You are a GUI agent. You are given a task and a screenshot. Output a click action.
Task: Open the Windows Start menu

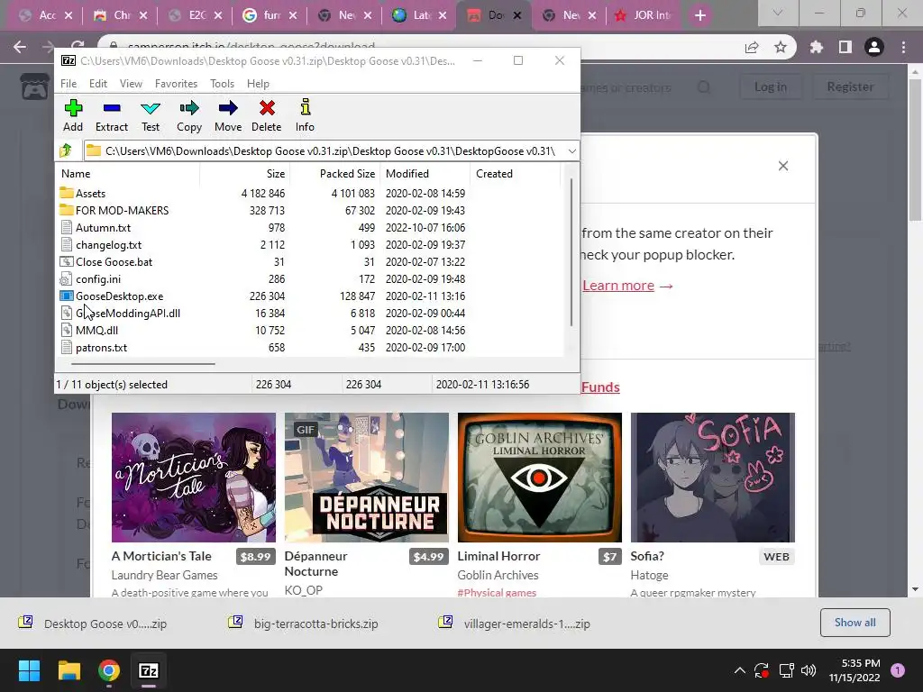tap(29, 670)
